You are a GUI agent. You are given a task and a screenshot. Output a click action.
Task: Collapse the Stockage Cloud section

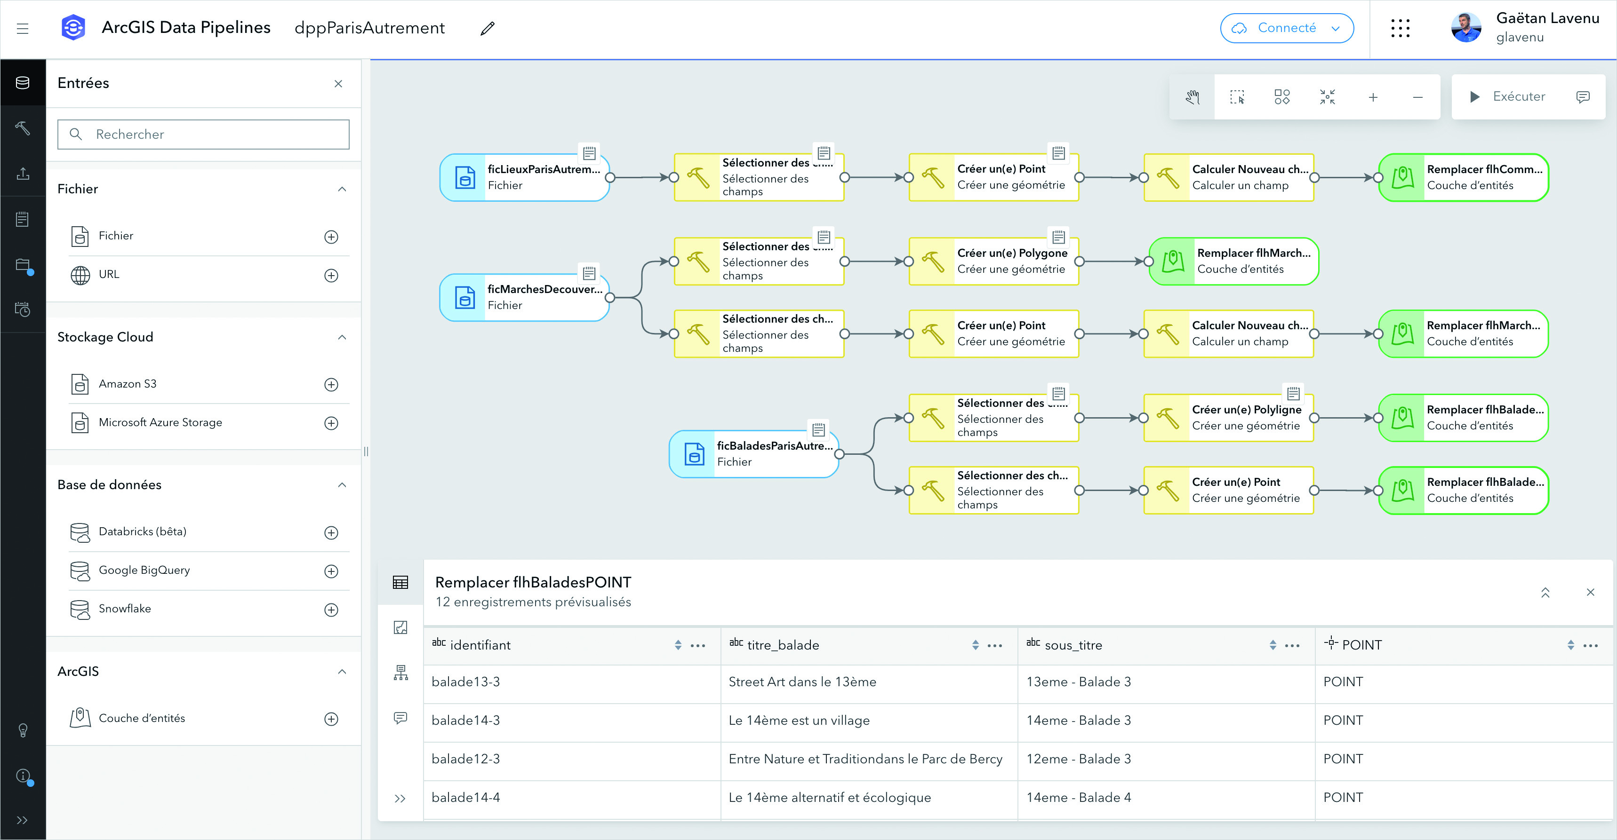click(342, 338)
